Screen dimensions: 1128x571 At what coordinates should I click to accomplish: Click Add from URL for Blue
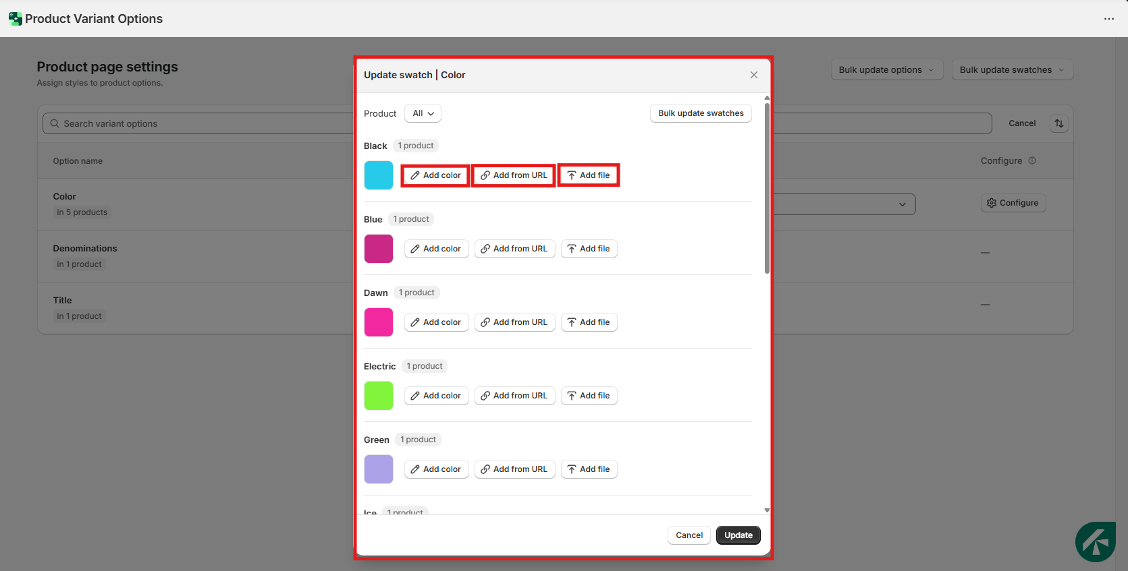514,249
